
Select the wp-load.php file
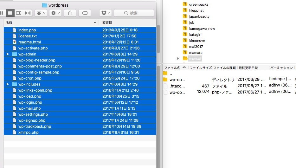[x=80, y=96]
